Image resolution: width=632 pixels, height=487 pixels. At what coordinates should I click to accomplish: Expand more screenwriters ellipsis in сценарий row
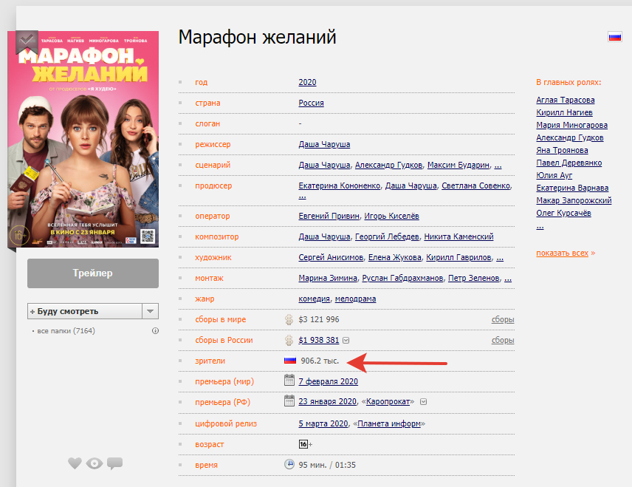498,165
